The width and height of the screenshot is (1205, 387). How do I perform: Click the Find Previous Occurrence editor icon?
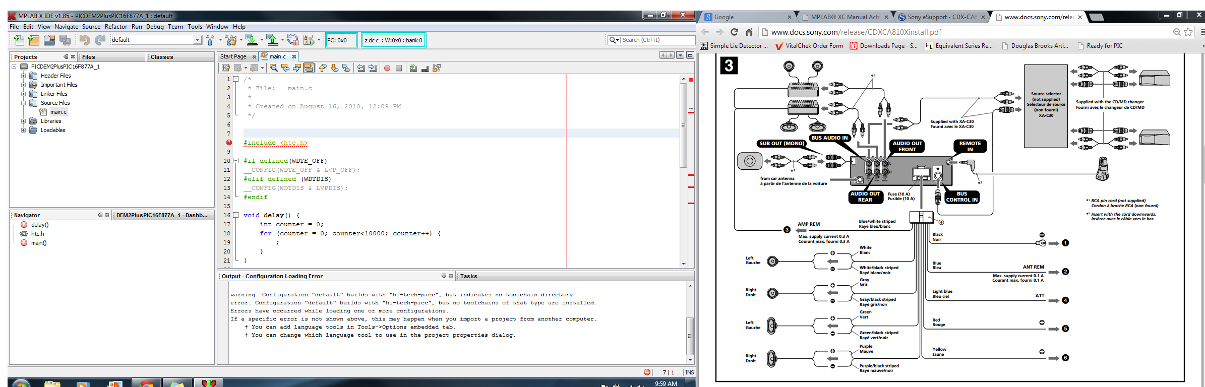point(285,68)
